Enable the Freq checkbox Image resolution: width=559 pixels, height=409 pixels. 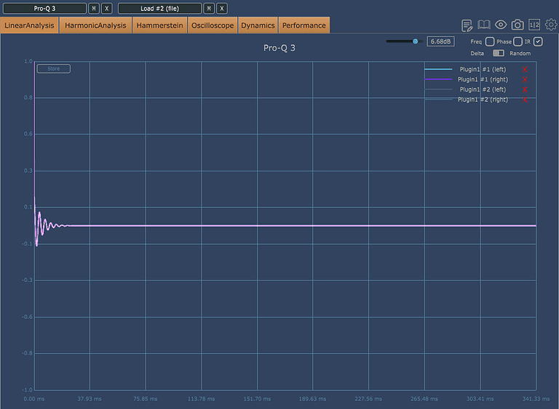(x=490, y=41)
